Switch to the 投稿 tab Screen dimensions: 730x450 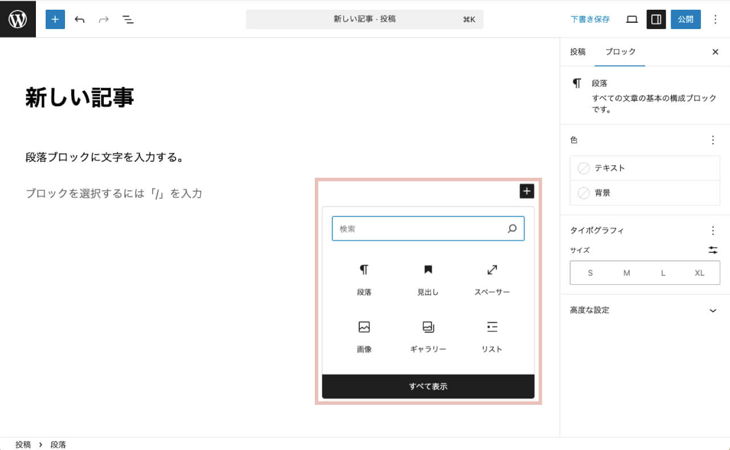pyautogui.click(x=578, y=51)
